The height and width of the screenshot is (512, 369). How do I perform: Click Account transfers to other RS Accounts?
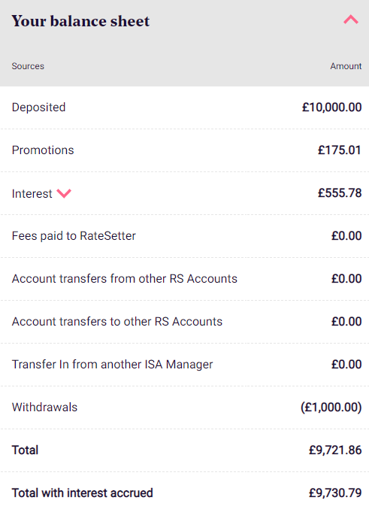point(117,321)
